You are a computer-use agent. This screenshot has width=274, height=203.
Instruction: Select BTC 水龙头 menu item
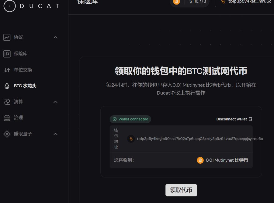[x=25, y=86]
